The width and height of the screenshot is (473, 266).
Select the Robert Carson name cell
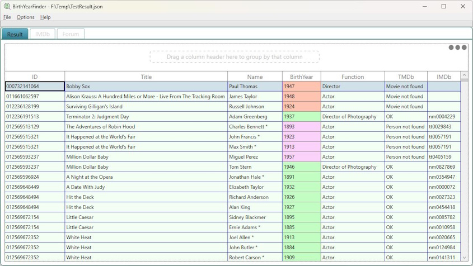click(255, 257)
